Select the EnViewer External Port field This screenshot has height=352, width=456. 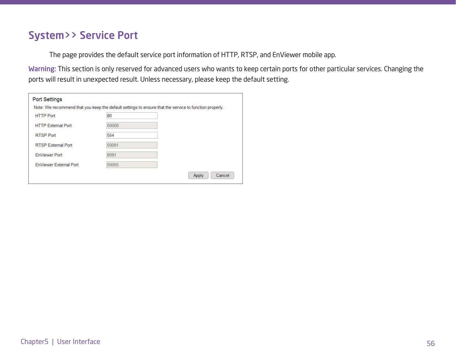point(132,165)
